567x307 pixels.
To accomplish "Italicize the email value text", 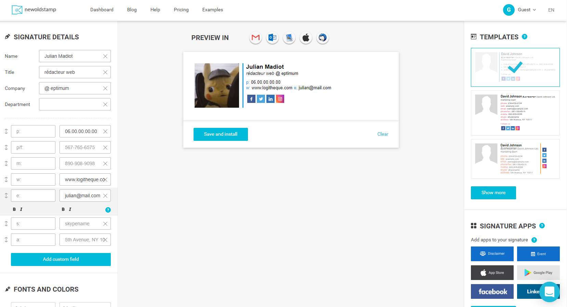I will pyautogui.click(x=70, y=209).
